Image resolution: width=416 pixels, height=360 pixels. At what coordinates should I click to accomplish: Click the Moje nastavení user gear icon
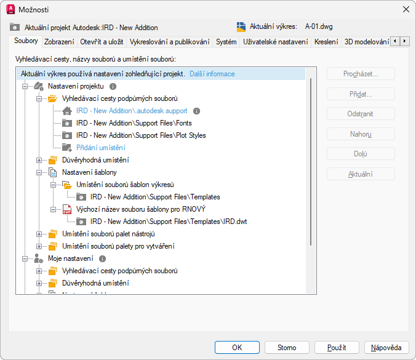38,259
